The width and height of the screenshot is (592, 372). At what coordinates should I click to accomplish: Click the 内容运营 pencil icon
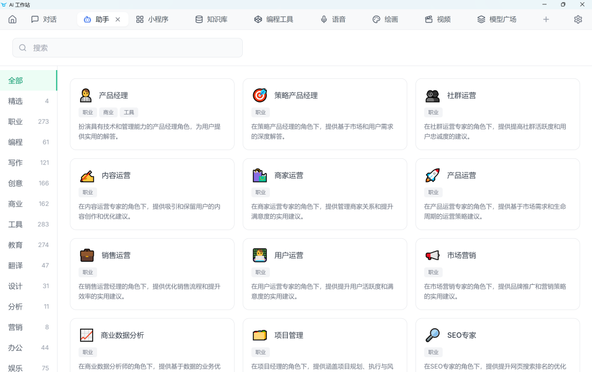click(87, 175)
